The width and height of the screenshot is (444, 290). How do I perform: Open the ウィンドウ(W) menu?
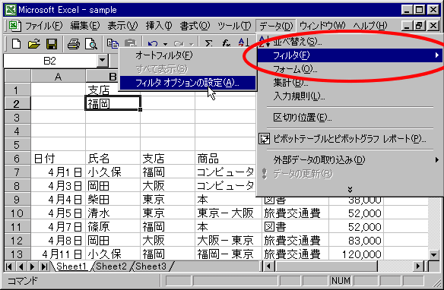(x=322, y=26)
